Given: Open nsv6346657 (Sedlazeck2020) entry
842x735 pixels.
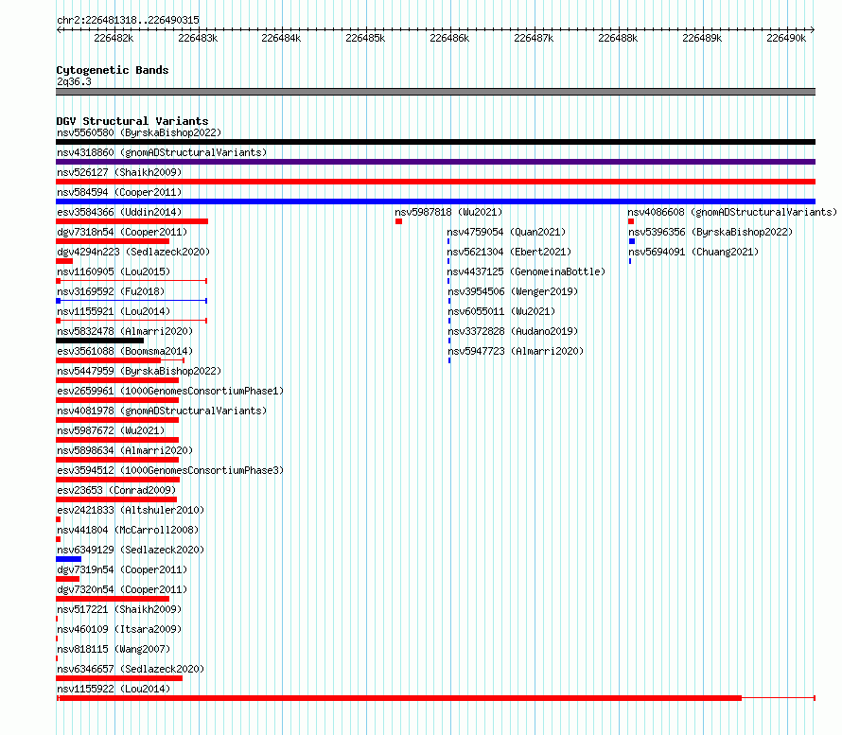Looking at the screenshot, I should (131, 669).
